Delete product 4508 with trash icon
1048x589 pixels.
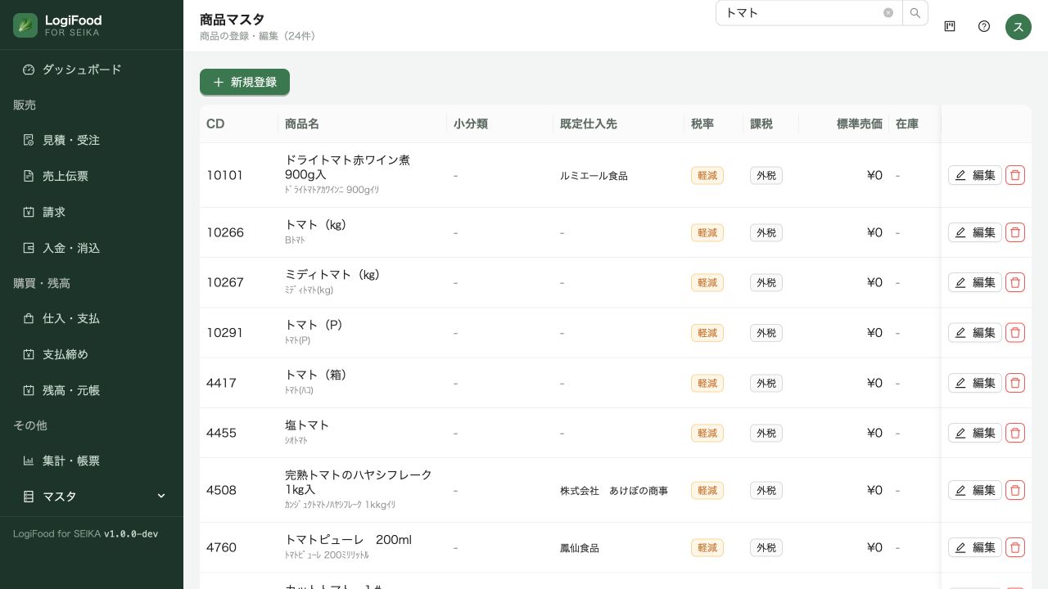[x=1015, y=490]
